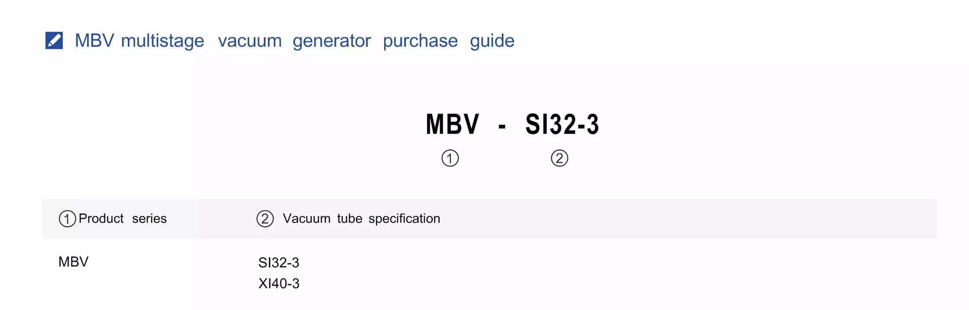The height and width of the screenshot is (310, 969).
Task: Click circled 1 beside Product series
Action: [67, 219]
